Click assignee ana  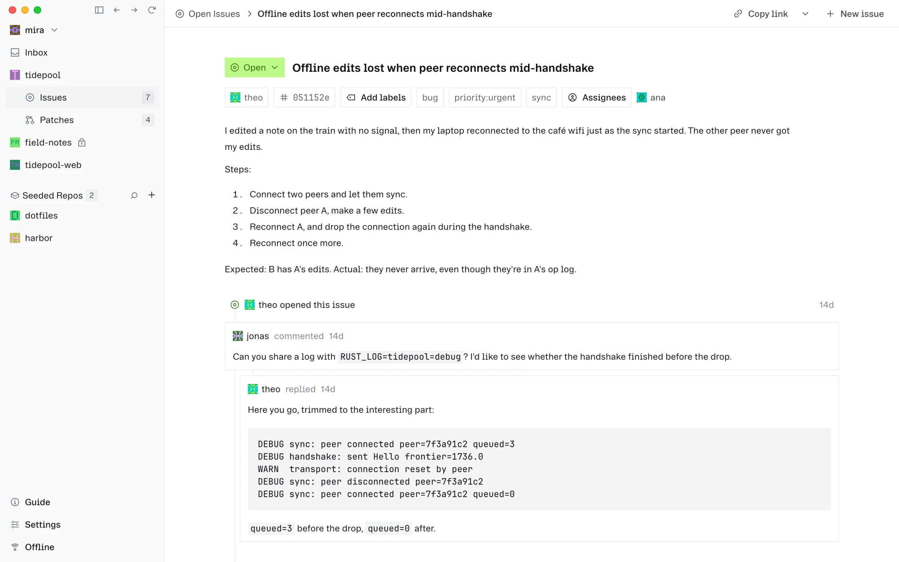651,97
